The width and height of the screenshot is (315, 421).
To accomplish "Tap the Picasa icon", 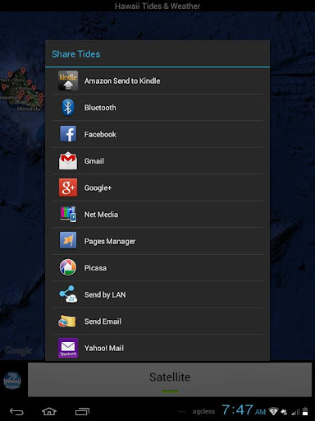I will click(x=68, y=267).
